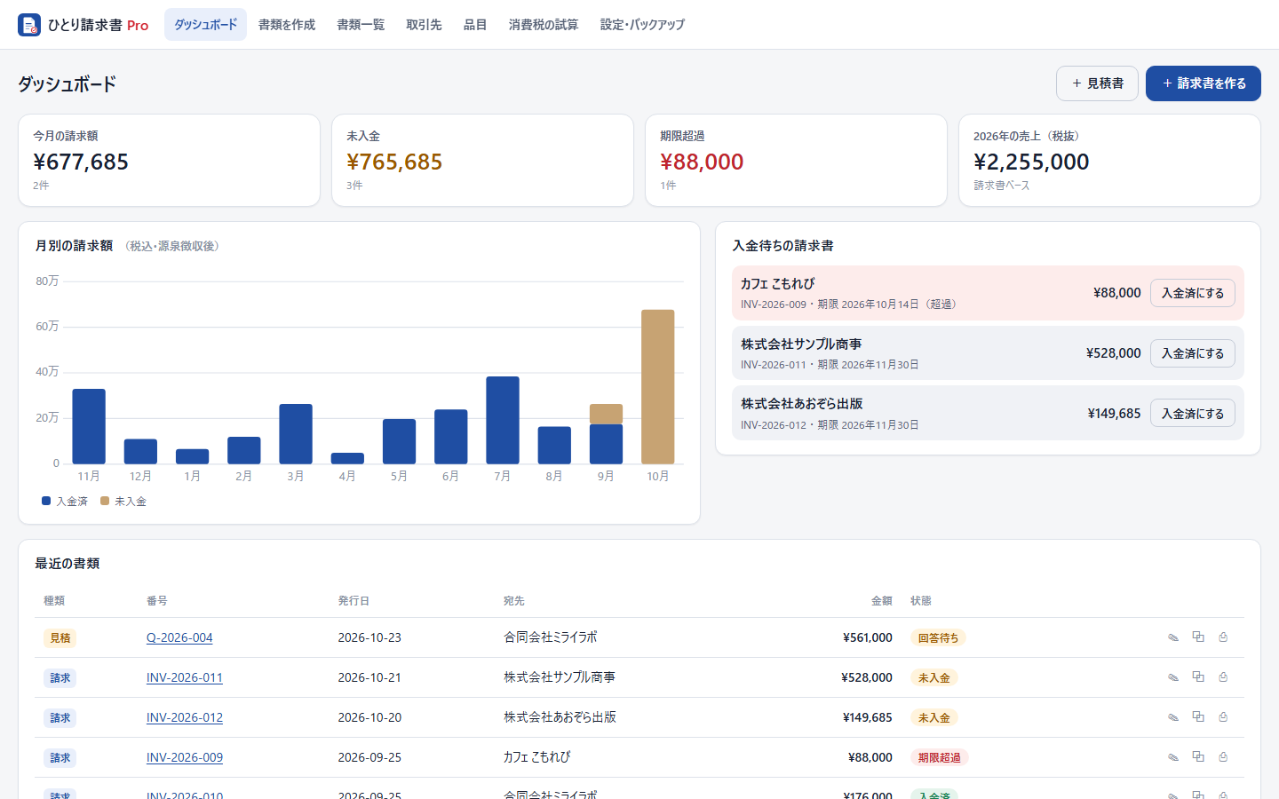Image resolution: width=1279 pixels, height=799 pixels.
Task: Mark 株式会社サンプル商事 invoice as paid
Action: pos(1193,353)
